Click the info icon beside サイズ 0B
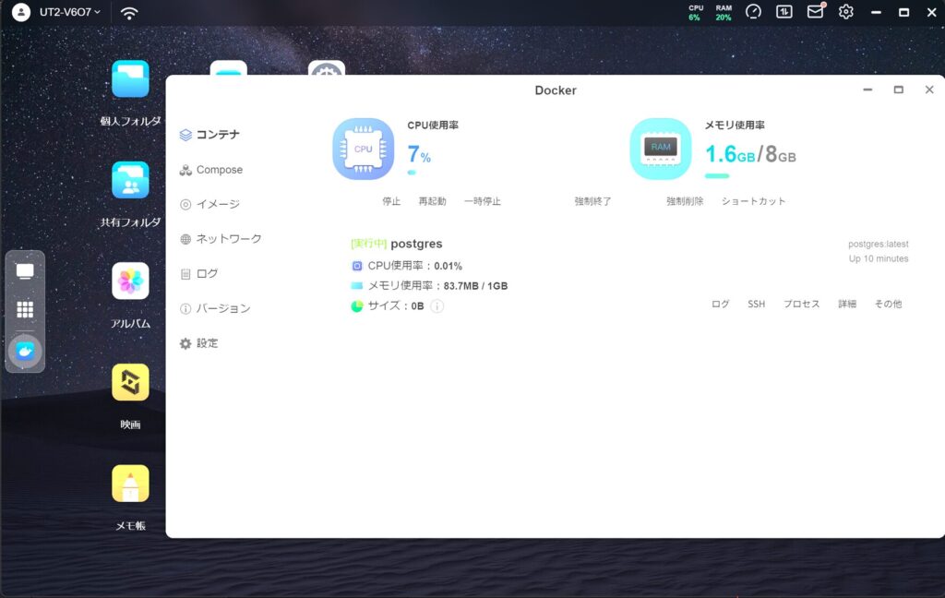 437,306
